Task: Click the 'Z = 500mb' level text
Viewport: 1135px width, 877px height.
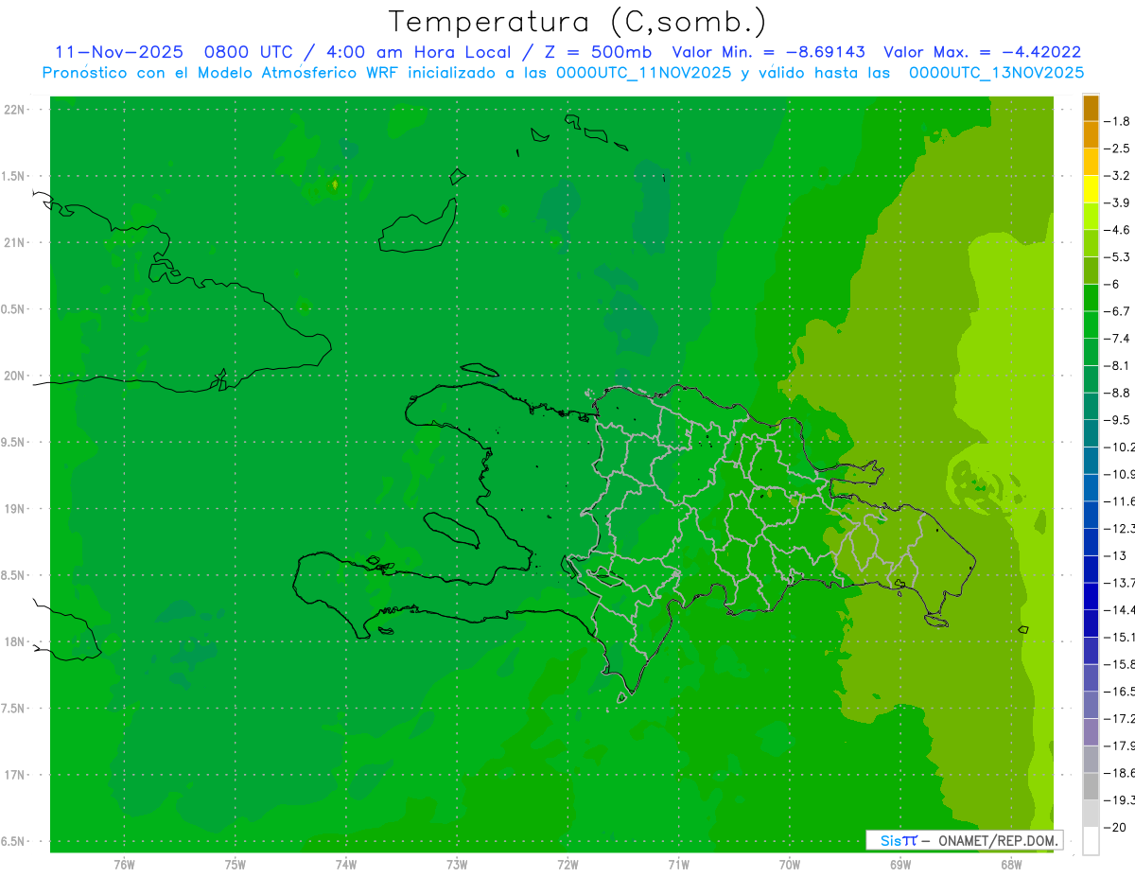Action: pyautogui.click(x=598, y=52)
